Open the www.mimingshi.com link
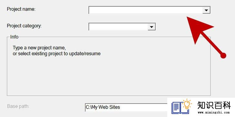This screenshot has width=235, height=117. [x=214, y=113]
